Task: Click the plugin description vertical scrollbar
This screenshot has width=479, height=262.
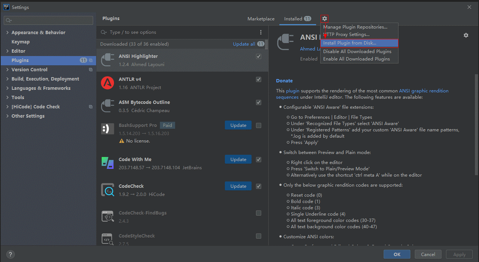Action: pyautogui.click(x=476, y=124)
